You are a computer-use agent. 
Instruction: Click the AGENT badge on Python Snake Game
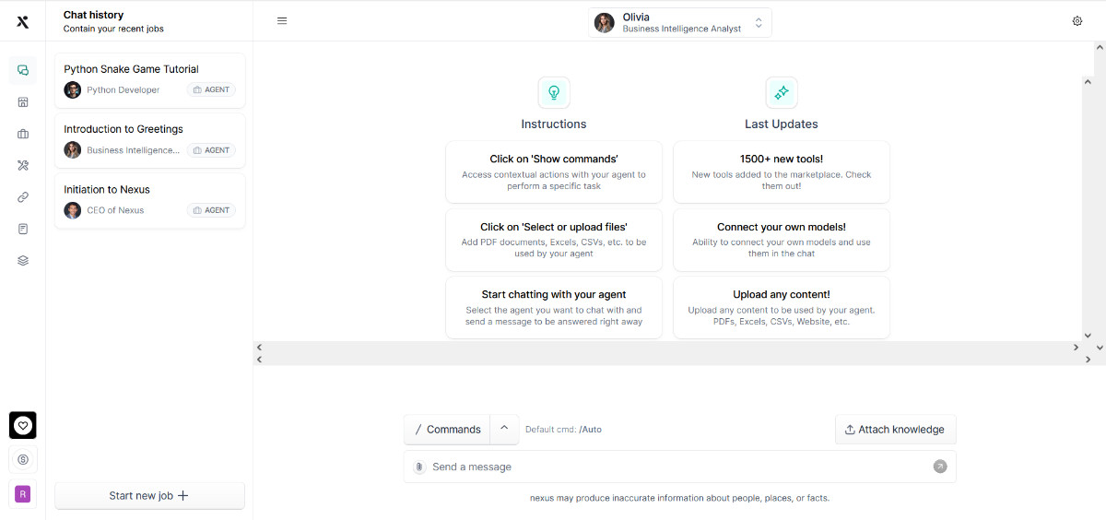pyautogui.click(x=212, y=89)
